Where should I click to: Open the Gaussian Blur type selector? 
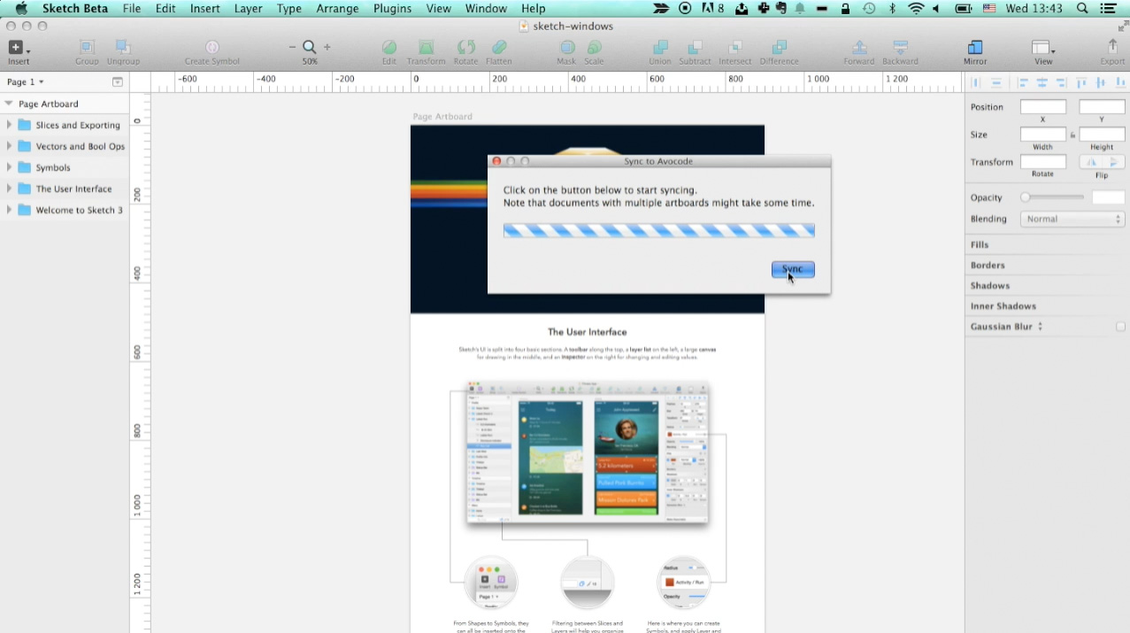(x=1041, y=327)
